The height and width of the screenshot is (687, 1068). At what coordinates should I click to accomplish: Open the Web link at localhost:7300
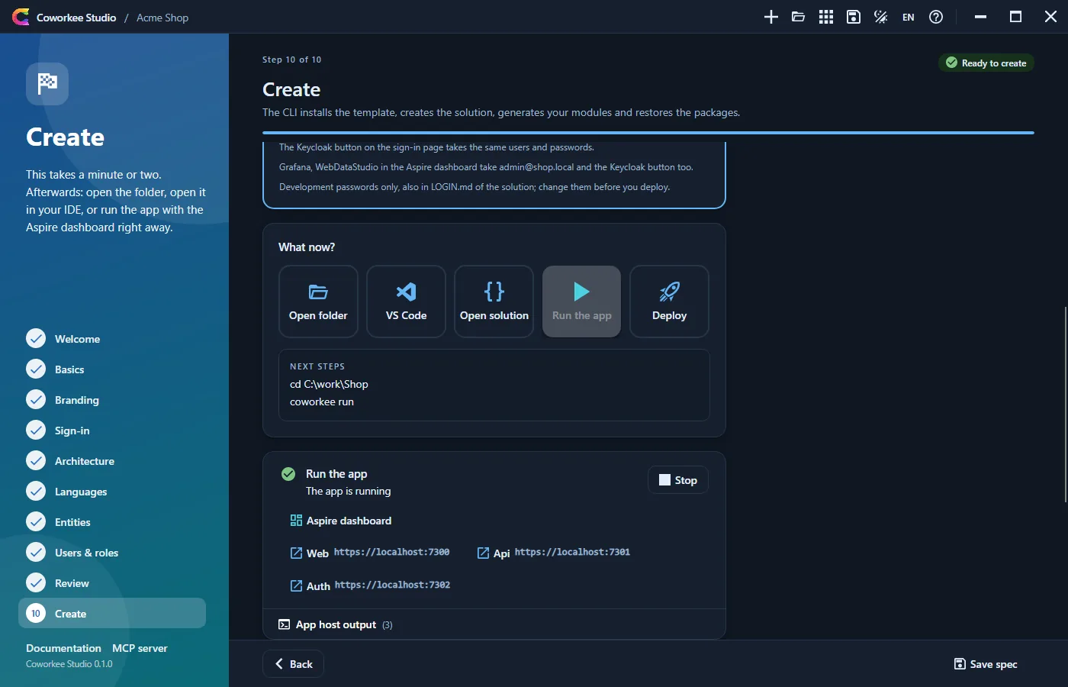click(370, 553)
